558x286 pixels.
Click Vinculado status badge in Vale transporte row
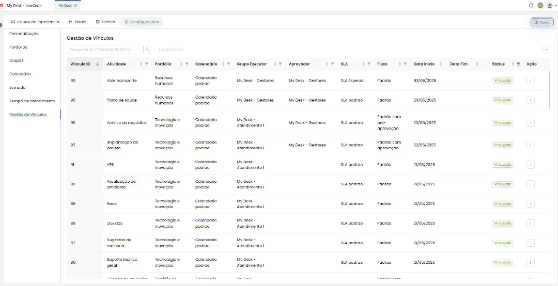(x=503, y=81)
